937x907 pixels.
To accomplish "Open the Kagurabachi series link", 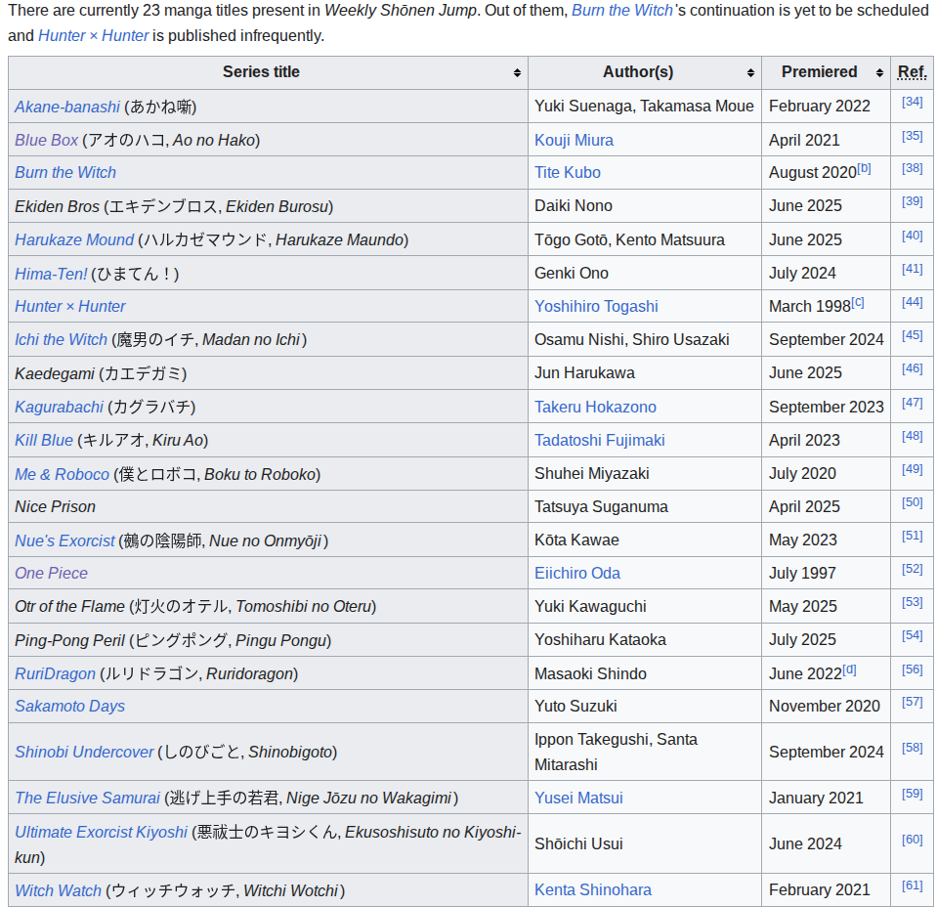I will [x=60, y=408].
